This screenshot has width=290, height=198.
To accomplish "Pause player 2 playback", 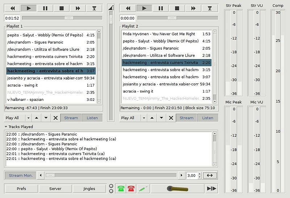I will 161,8.
